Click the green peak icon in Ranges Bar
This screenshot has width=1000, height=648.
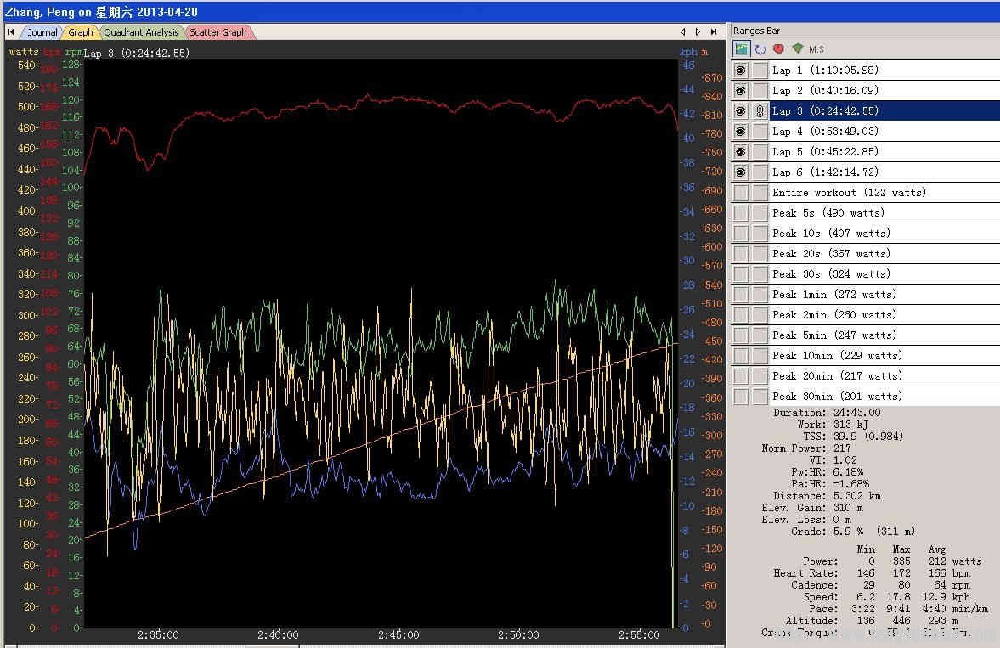[x=797, y=49]
